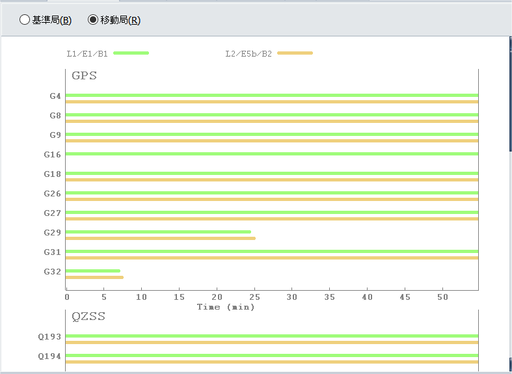Screen dimensions: 512x374
Task: Click the L1/E1/B1 legend label
Action: (87, 54)
